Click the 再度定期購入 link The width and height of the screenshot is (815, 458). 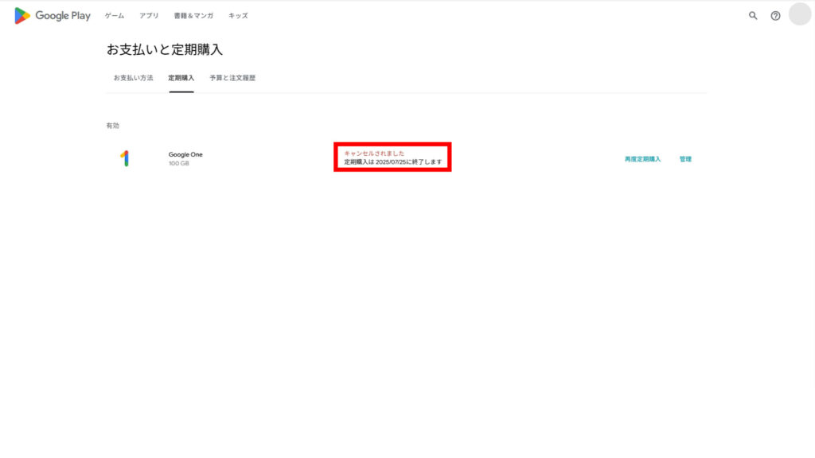pos(642,159)
